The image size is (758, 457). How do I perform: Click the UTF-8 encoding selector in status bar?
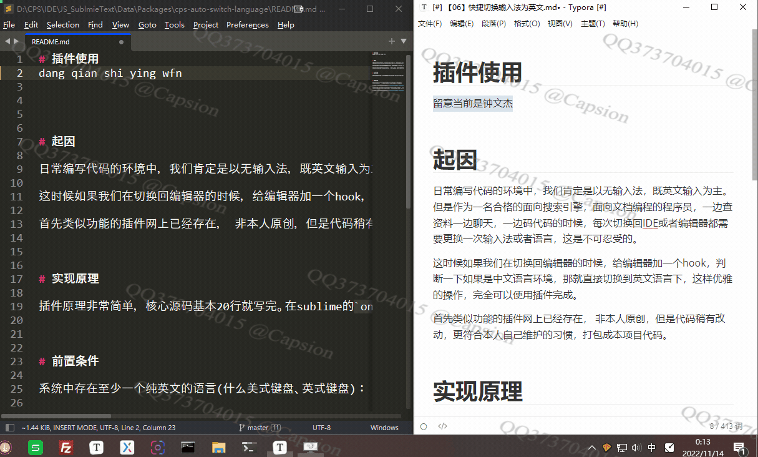click(x=321, y=428)
